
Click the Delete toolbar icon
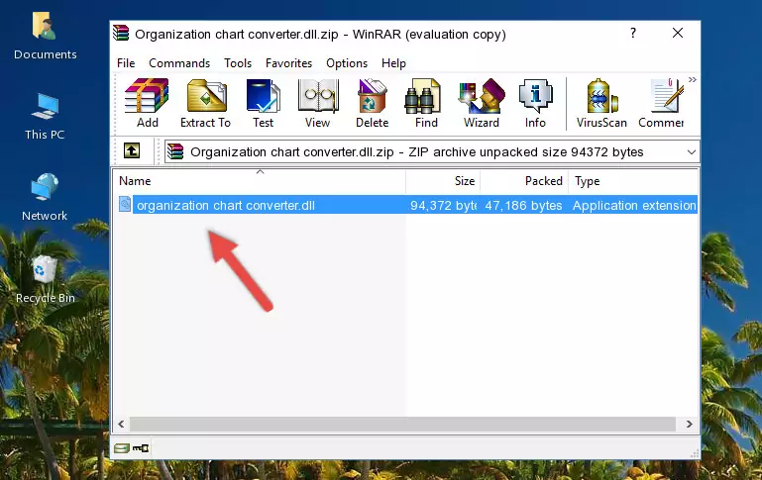373,103
